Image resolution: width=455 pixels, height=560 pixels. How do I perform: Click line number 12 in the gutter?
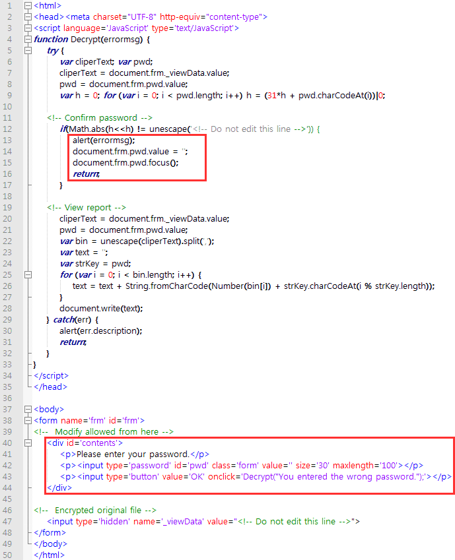[7, 129]
